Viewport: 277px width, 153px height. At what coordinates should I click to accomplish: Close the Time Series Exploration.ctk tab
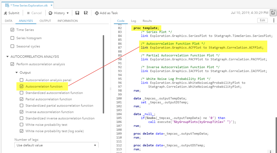[52, 5]
